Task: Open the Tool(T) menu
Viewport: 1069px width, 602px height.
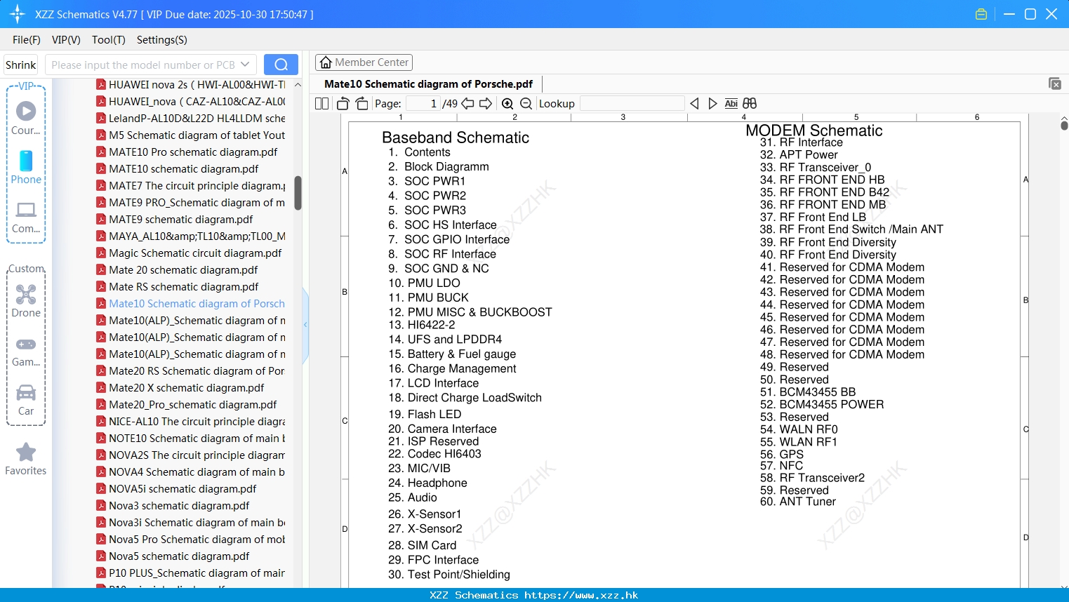Action: coord(109,40)
